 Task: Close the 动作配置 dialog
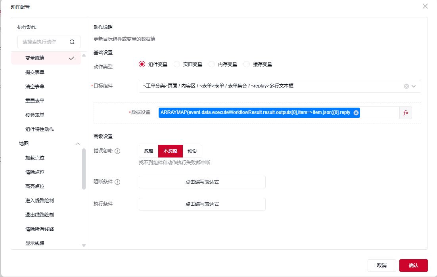tap(425, 6)
